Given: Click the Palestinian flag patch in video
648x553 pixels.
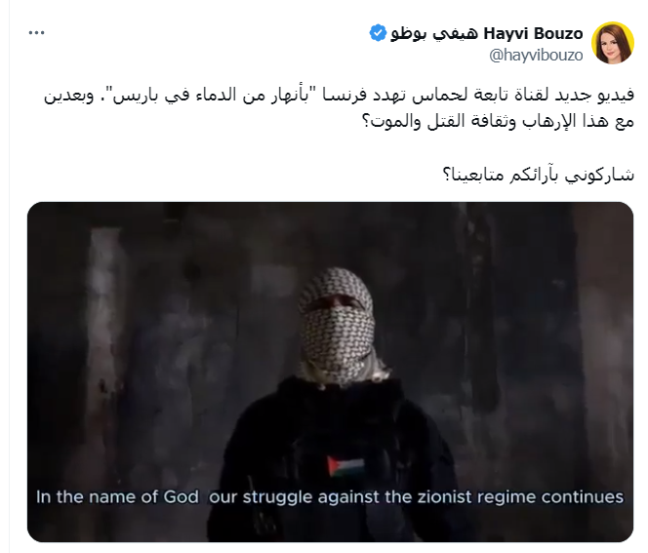Looking at the screenshot, I should tap(345, 466).
